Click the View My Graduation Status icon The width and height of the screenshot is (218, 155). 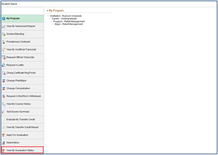tap(4, 151)
